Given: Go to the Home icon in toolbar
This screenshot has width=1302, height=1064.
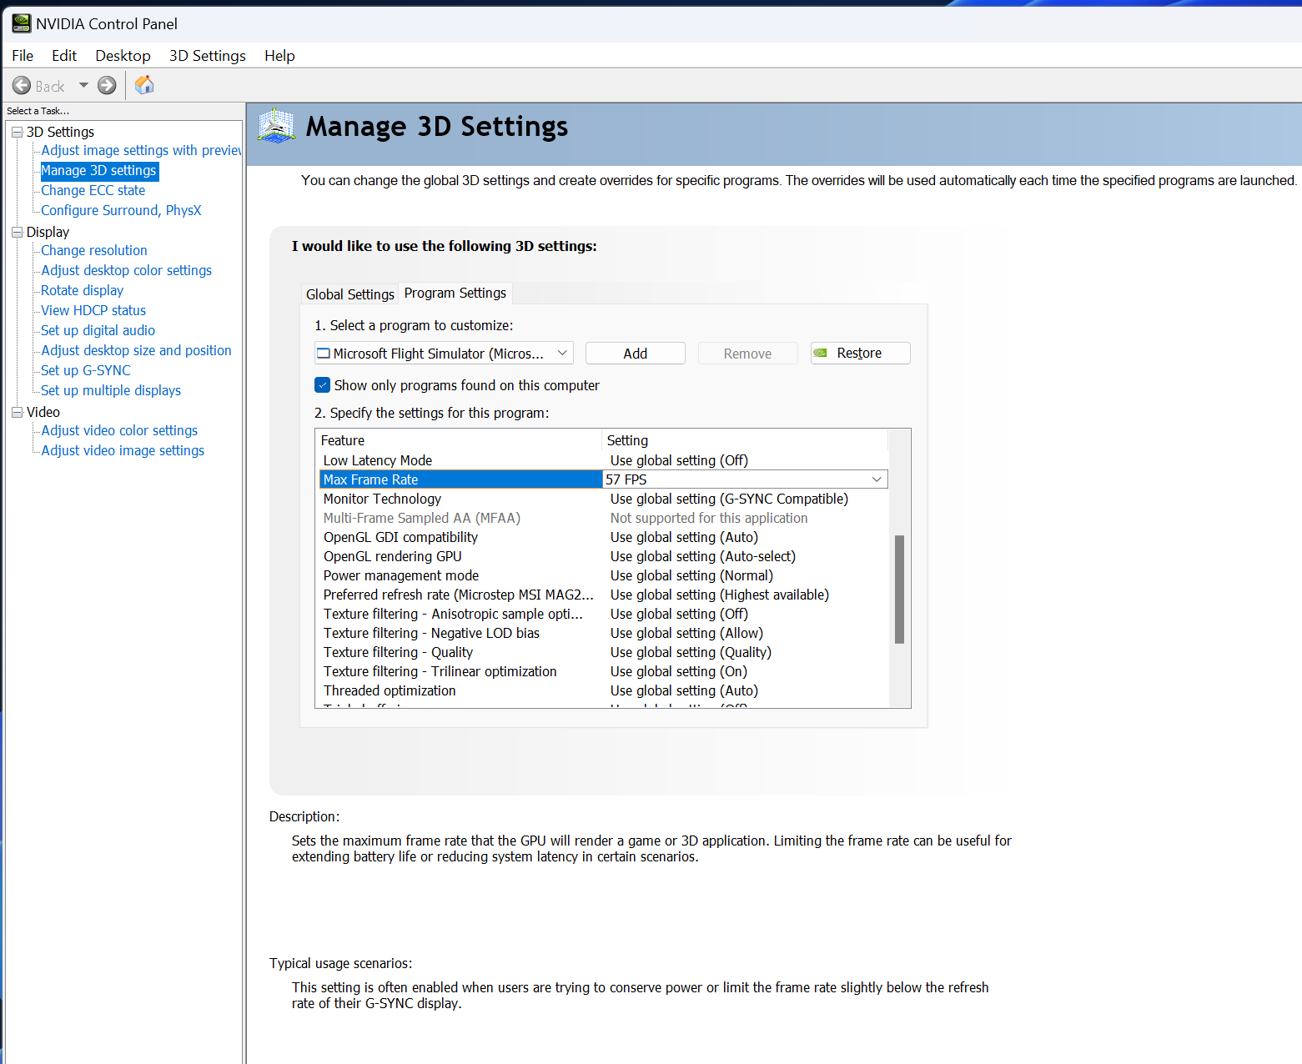Looking at the screenshot, I should 144,85.
